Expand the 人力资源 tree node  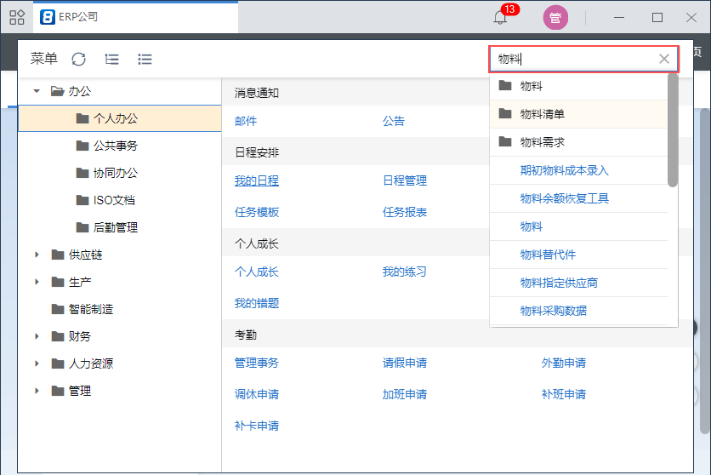coord(37,363)
